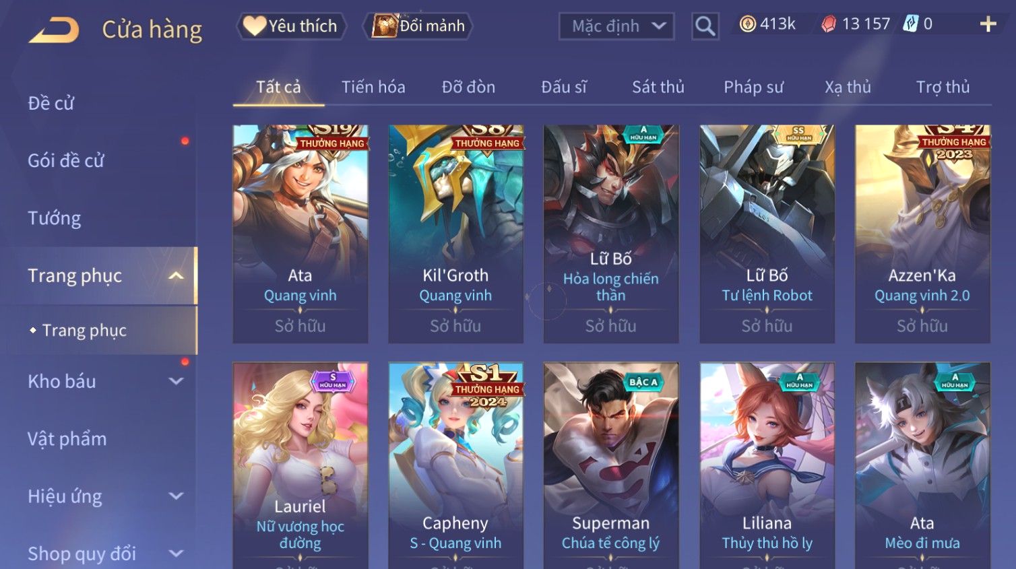
Task: Expand the Kho báu sidebar section
Action: coord(176,381)
